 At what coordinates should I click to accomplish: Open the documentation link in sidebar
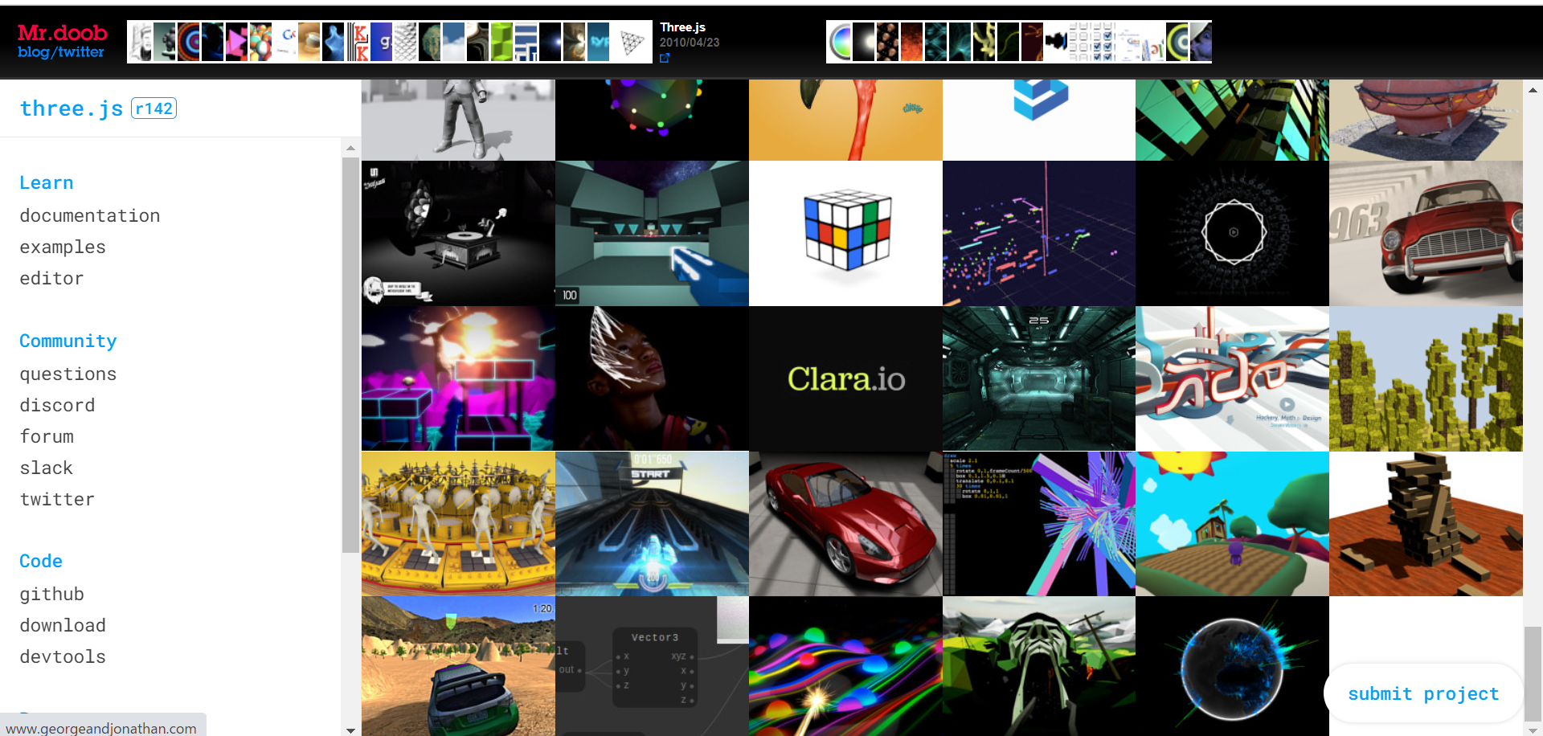(90, 215)
